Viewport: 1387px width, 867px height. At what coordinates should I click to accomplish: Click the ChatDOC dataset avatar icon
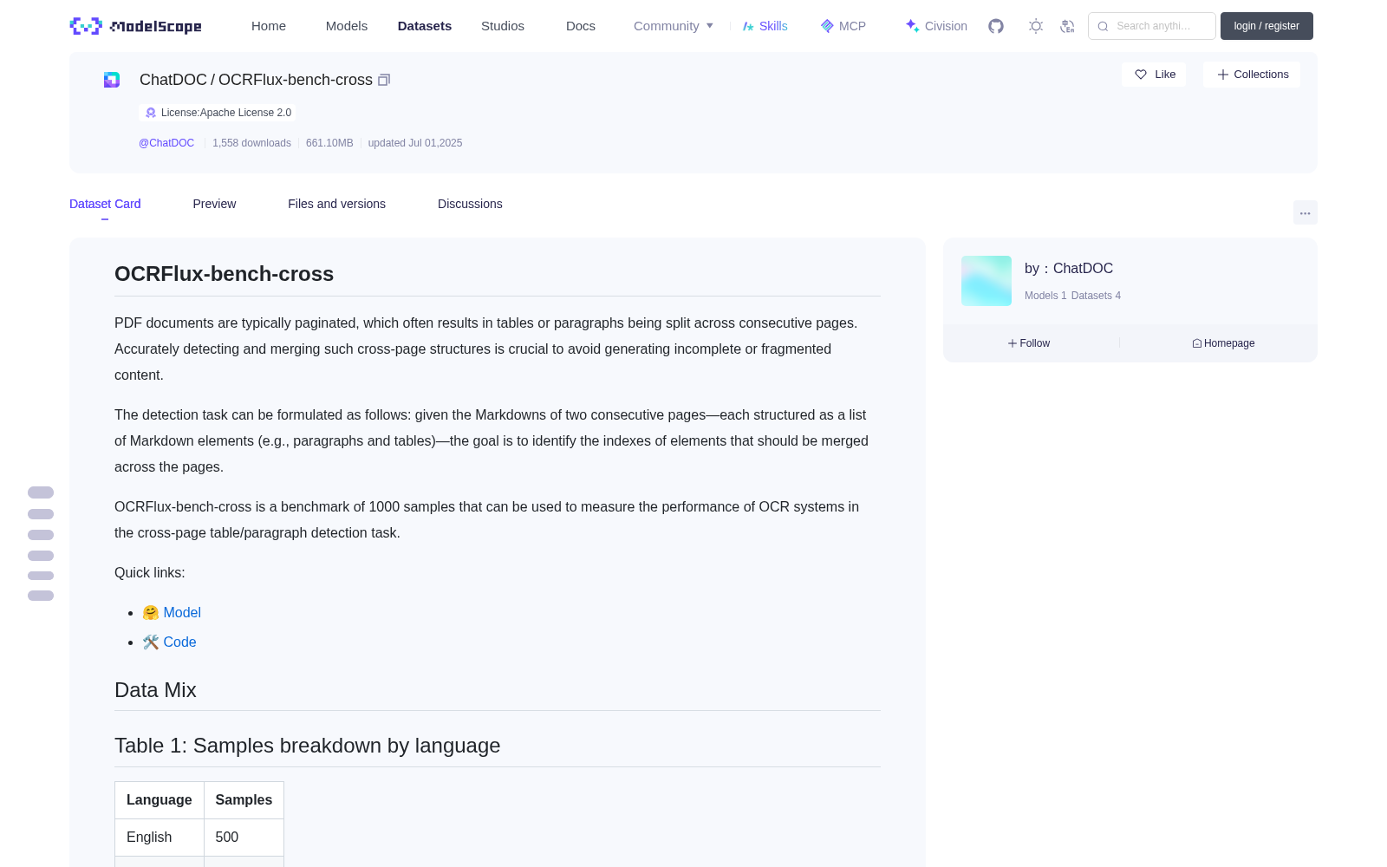coord(112,80)
